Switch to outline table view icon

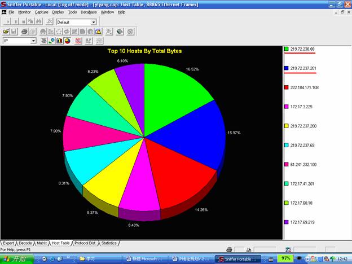point(43,41)
